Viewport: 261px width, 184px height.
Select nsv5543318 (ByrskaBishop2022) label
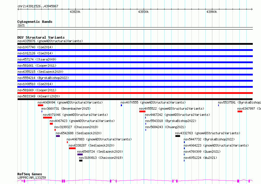[171, 121]
